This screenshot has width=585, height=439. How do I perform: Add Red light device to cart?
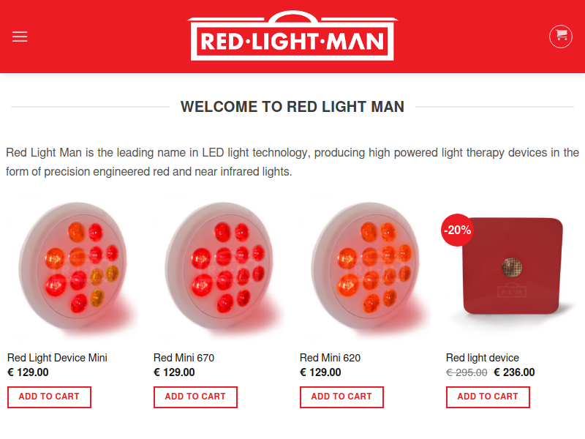tap(488, 397)
